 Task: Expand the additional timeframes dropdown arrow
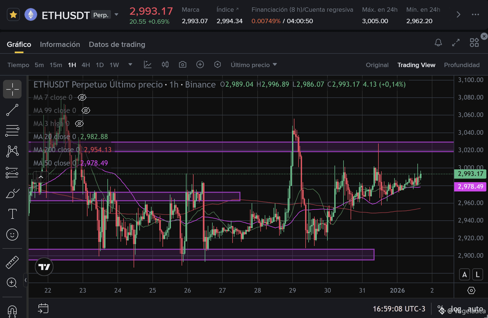point(130,65)
